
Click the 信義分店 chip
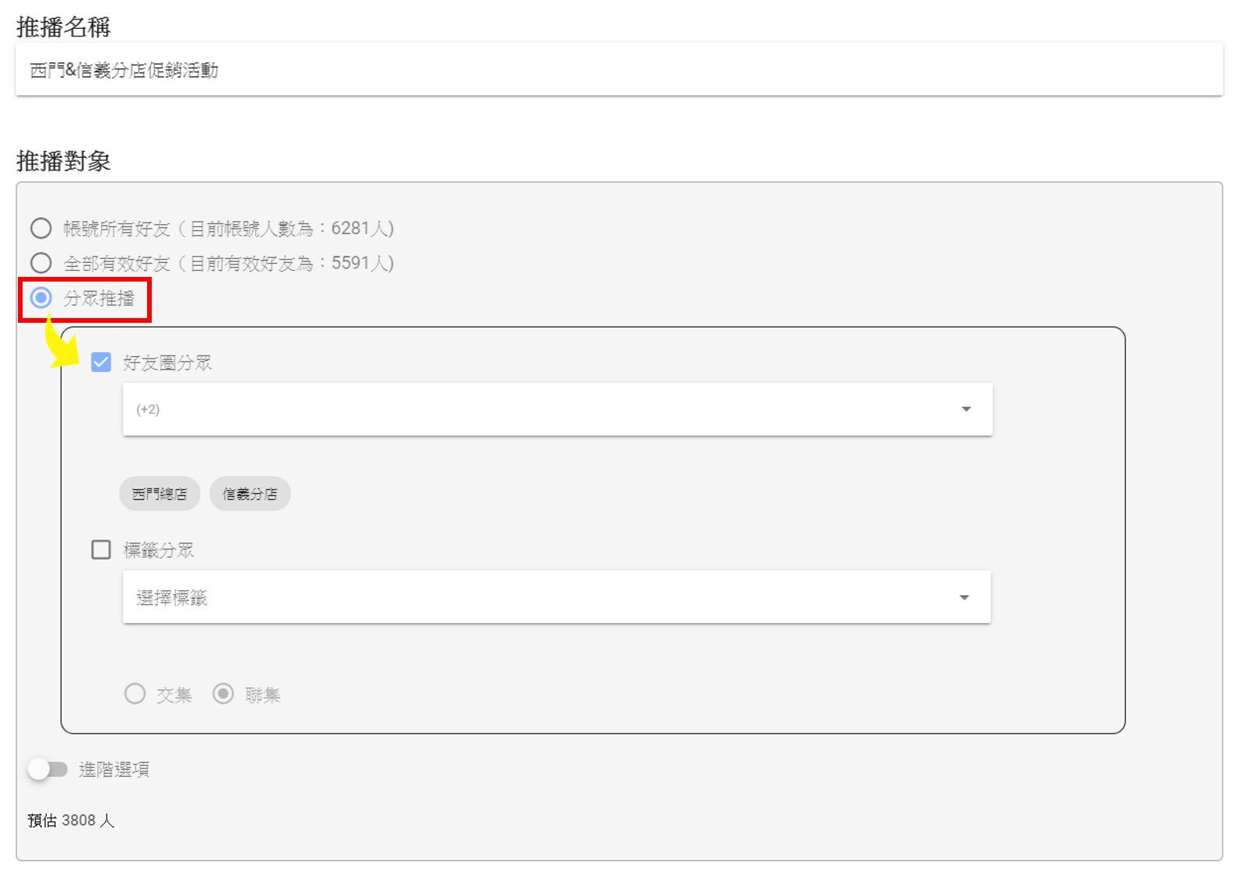point(250,494)
